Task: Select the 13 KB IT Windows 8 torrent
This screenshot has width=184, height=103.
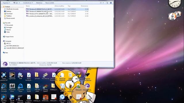Action: coord(57,11)
